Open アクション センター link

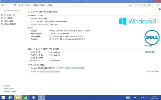tap(9, 89)
